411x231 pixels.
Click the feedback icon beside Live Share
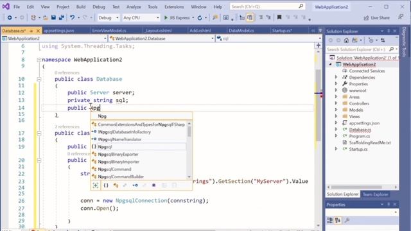[x=401, y=17]
